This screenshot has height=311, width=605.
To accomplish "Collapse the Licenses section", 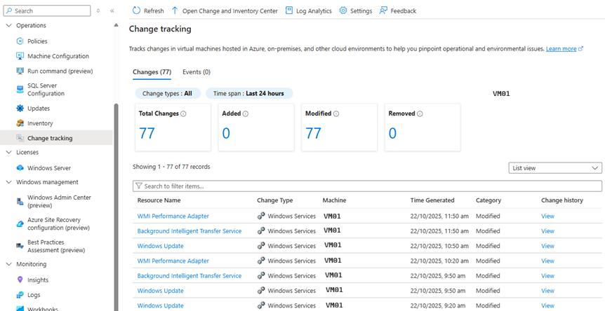I will pyautogui.click(x=9, y=153).
